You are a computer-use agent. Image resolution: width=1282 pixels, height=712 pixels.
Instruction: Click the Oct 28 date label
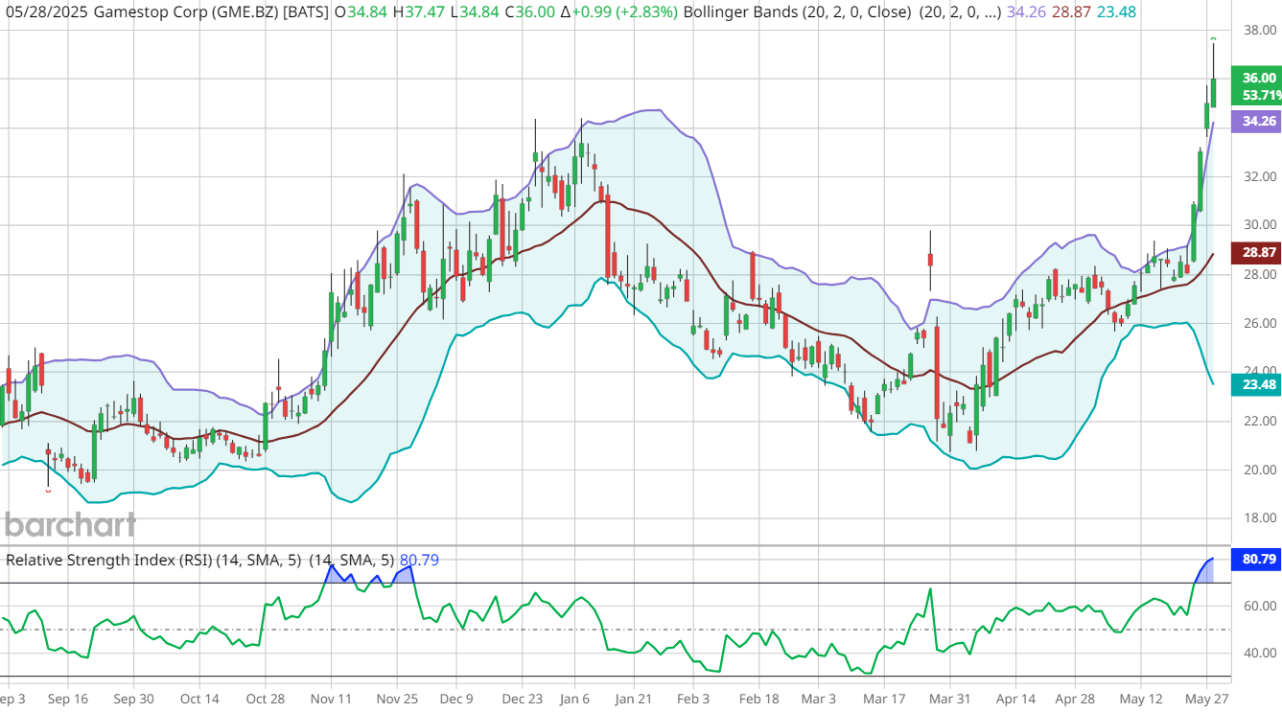coord(264,699)
